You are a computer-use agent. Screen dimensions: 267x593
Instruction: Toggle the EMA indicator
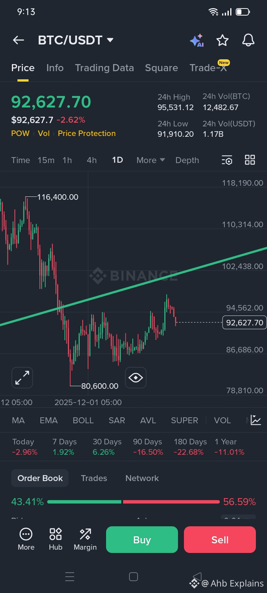coord(49,420)
